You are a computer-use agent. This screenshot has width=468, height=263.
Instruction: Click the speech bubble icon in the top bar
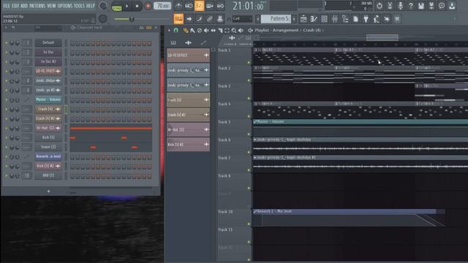tap(442, 6)
